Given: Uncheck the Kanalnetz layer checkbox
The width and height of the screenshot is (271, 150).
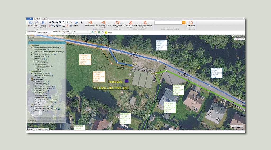Looking at the screenshot, I should (34, 59).
